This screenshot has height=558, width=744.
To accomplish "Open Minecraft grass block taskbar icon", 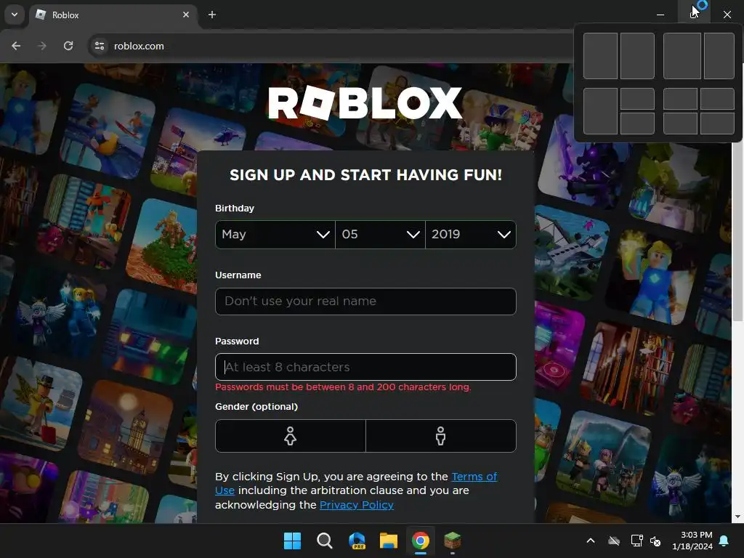I will coord(453,541).
